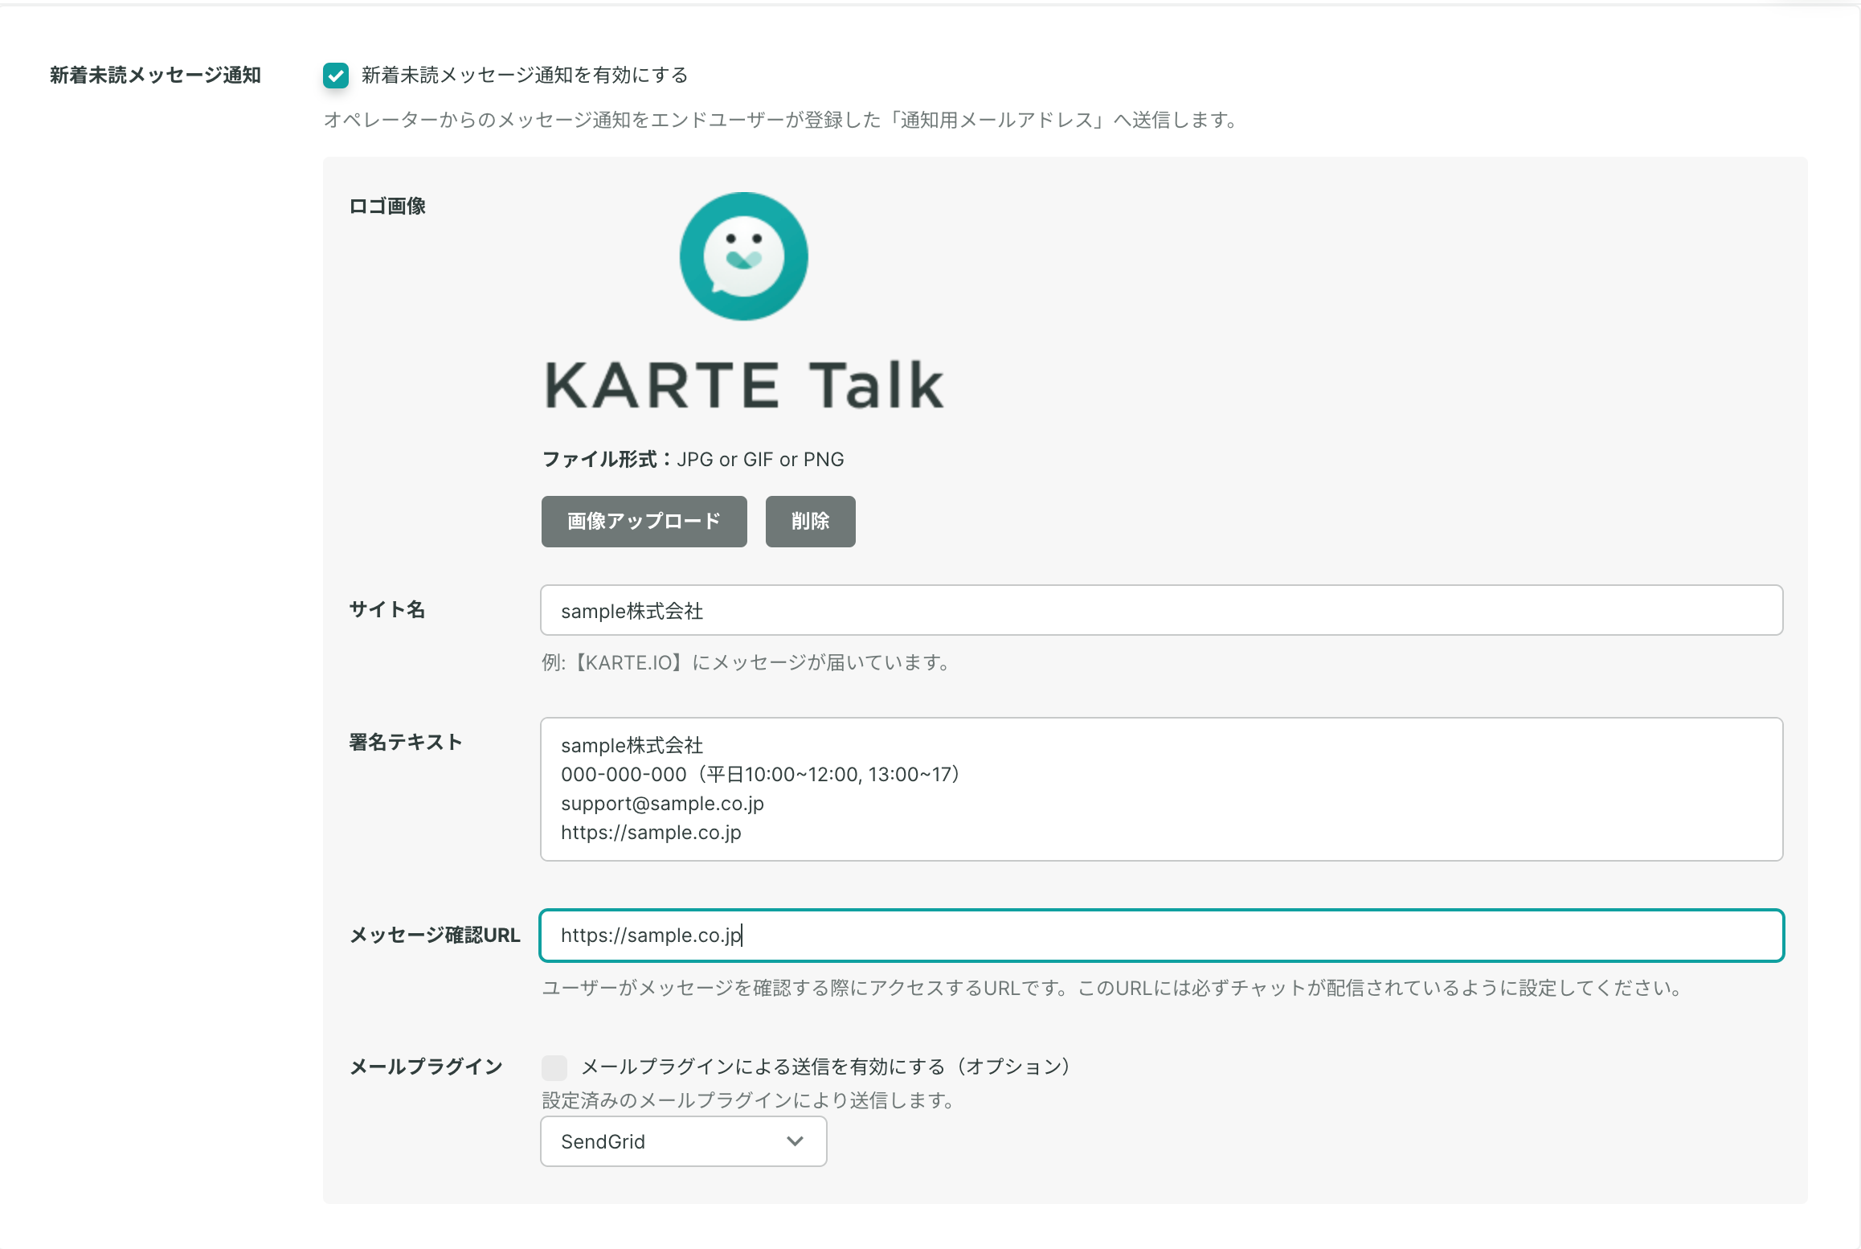1861x1249 pixels.
Task: Open the SendGrid plugin dropdown
Action: pyautogui.click(x=684, y=1141)
